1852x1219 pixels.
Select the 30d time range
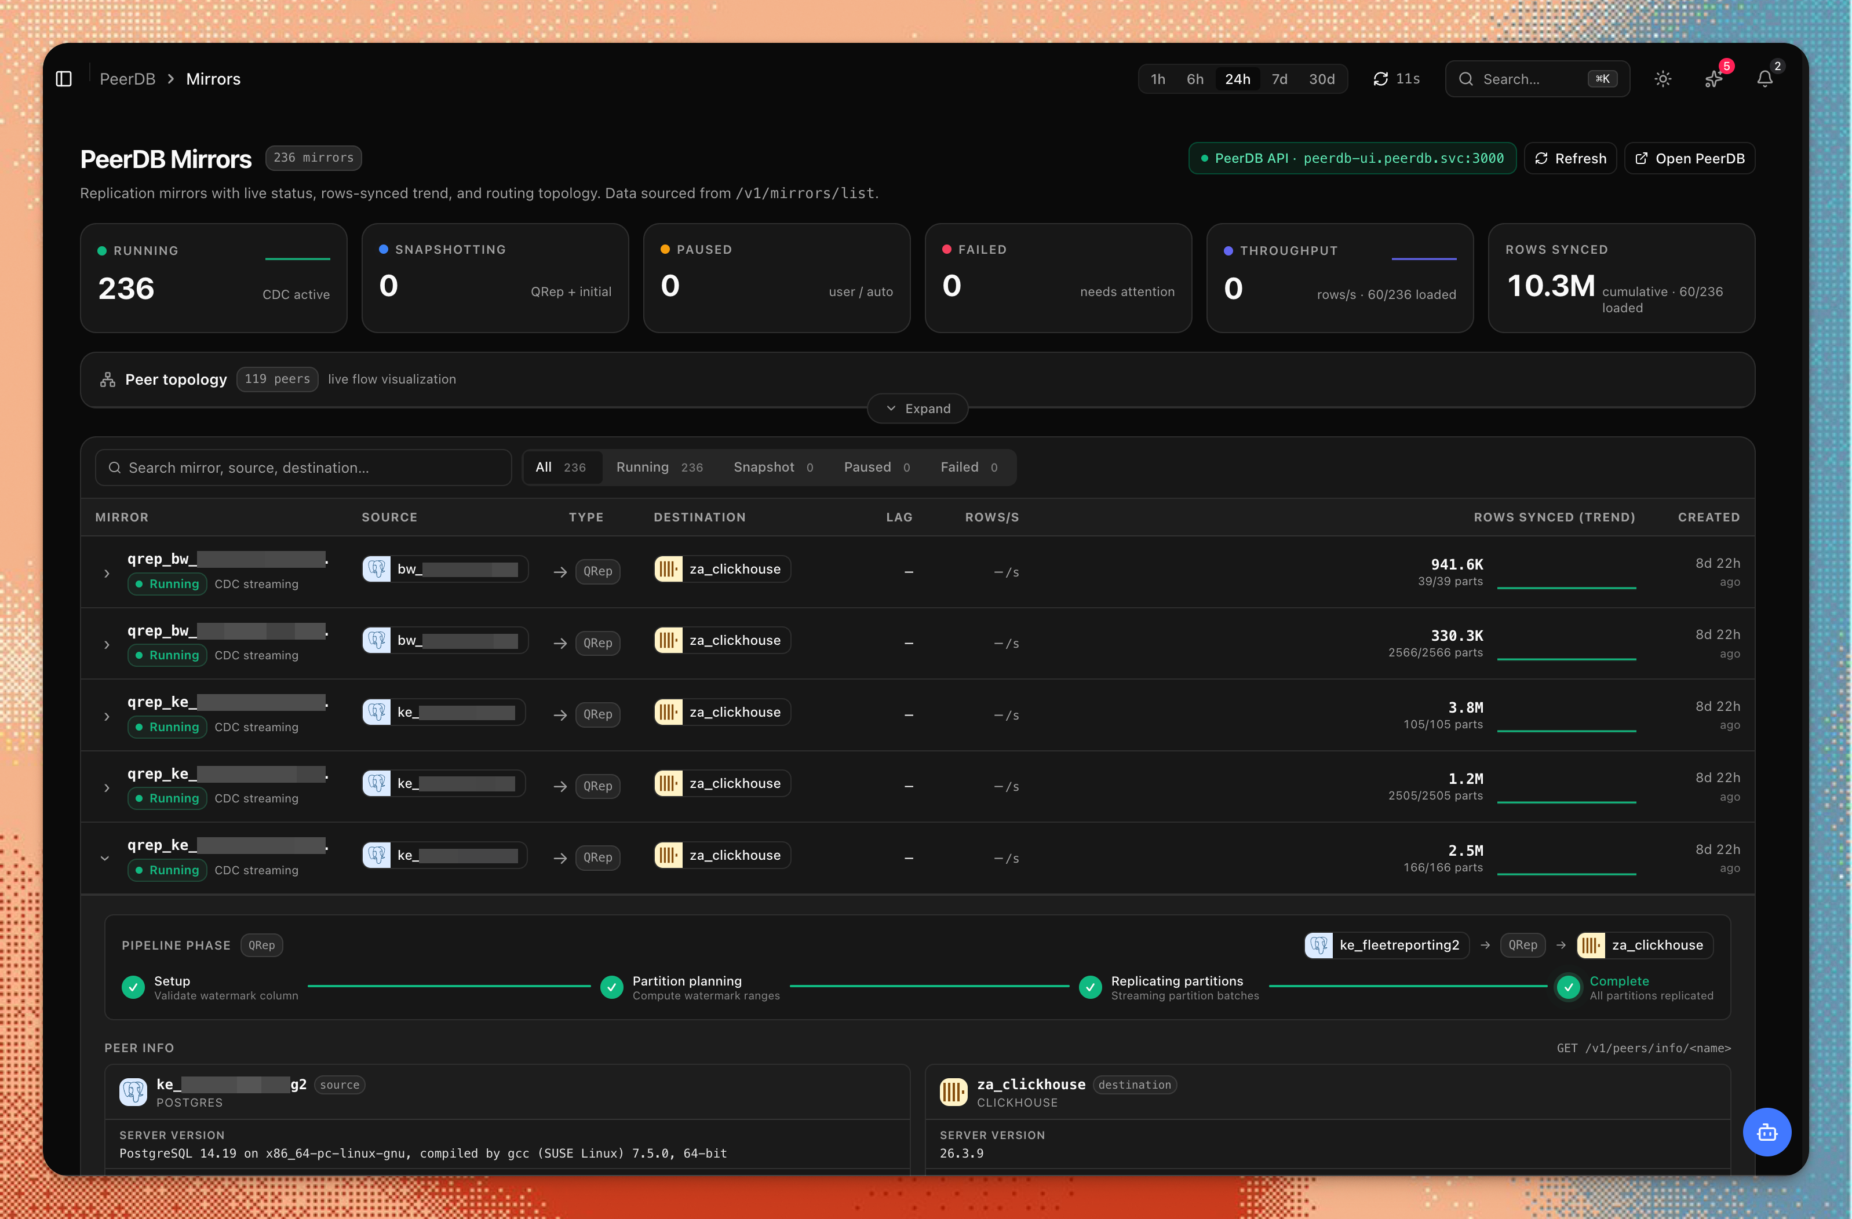tap(1321, 79)
